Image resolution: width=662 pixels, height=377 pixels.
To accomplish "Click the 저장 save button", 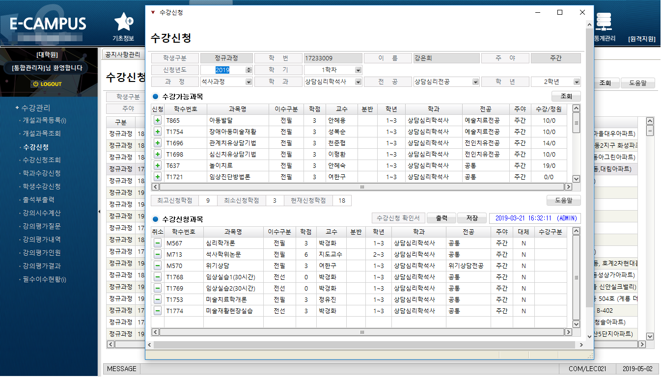I will point(471,218).
